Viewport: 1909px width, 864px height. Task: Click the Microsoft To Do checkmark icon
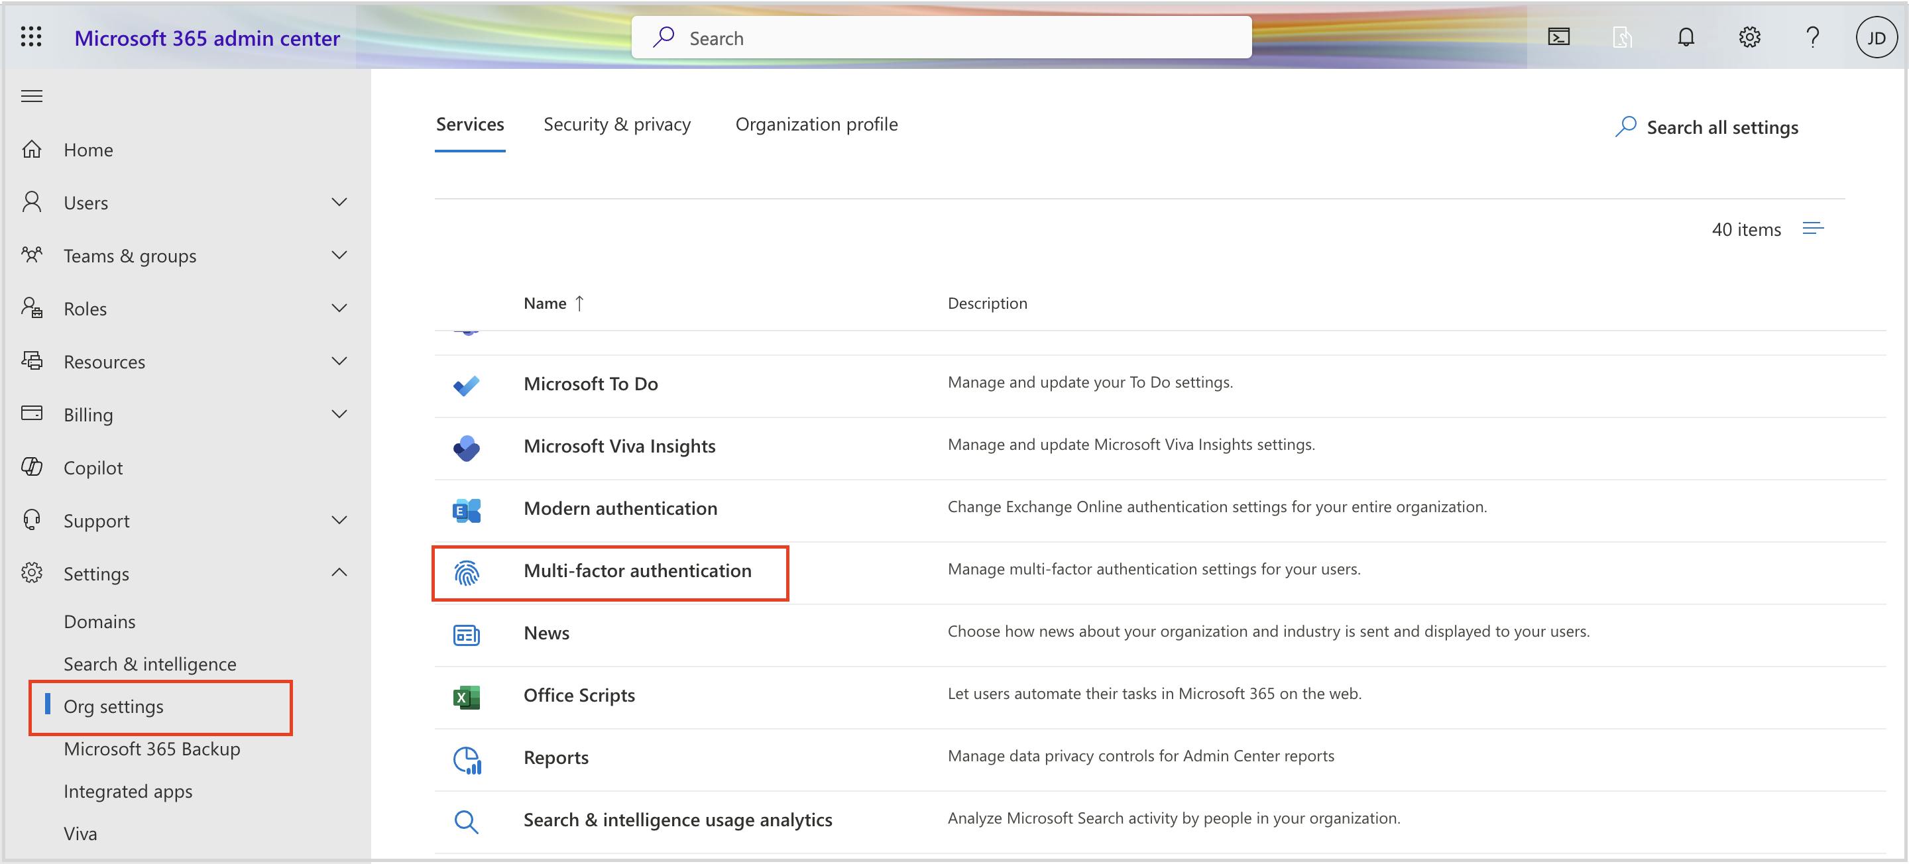[466, 386]
